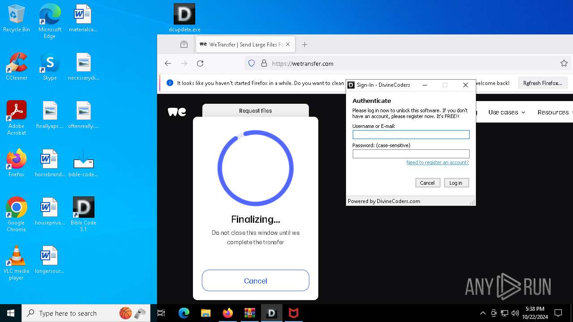The width and height of the screenshot is (573, 322).
Task: Select the necessarydi... image file
Action: 83,67
